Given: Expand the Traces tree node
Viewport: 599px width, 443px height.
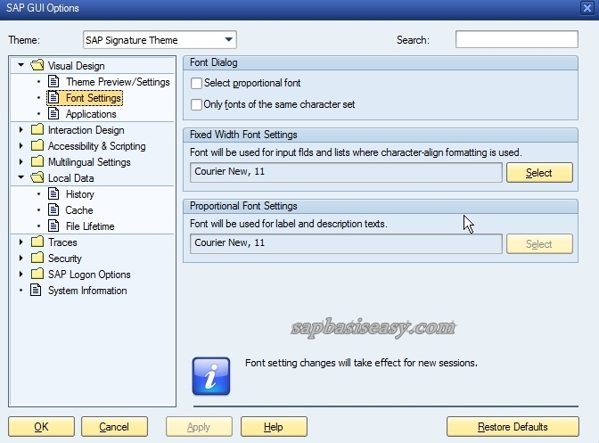Looking at the screenshot, I should (21, 242).
